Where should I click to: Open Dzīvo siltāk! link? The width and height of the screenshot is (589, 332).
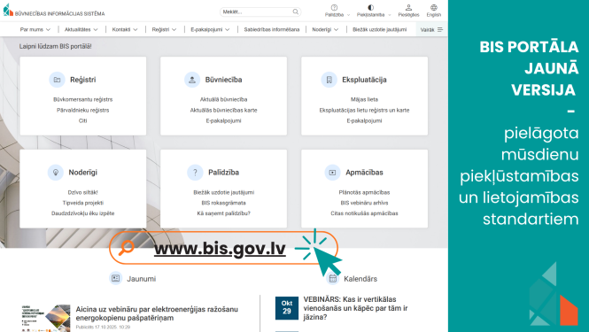[82, 192]
